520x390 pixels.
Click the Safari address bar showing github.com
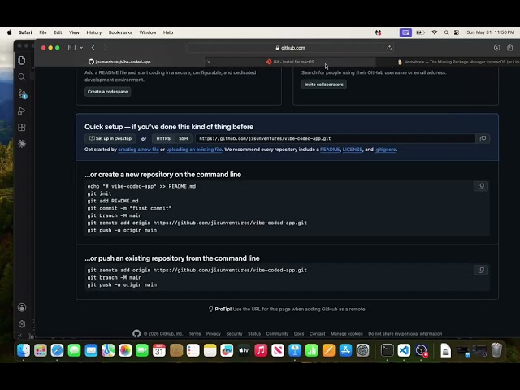290,48
